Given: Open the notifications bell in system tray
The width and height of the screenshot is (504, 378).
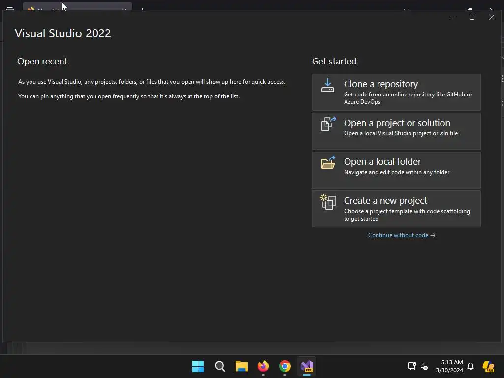Looking at the screenshot, I should click(471, 366).
